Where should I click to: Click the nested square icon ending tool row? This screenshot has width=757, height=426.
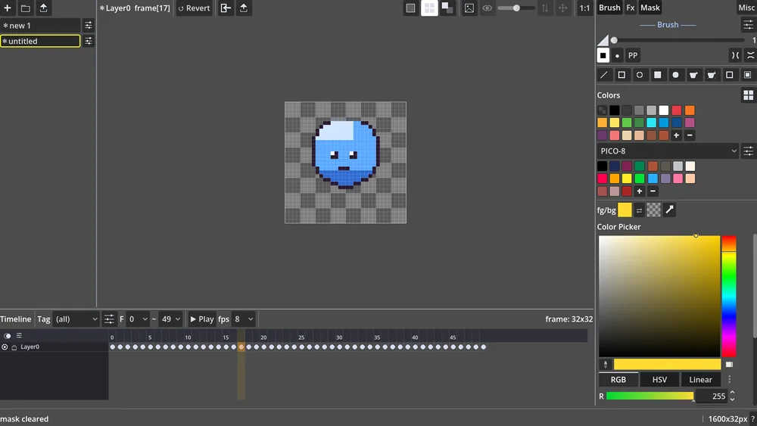747,75
